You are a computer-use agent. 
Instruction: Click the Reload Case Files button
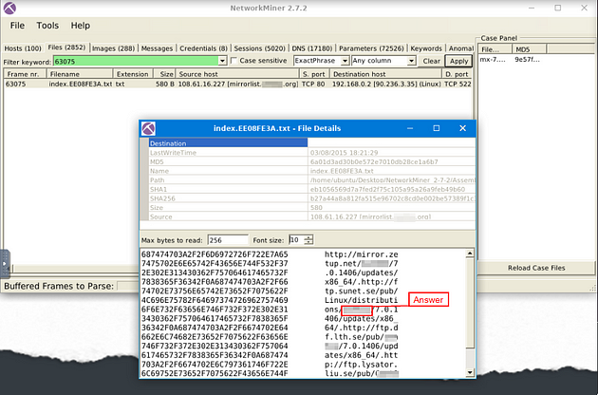pyautogui.click(x=536, y=268)
